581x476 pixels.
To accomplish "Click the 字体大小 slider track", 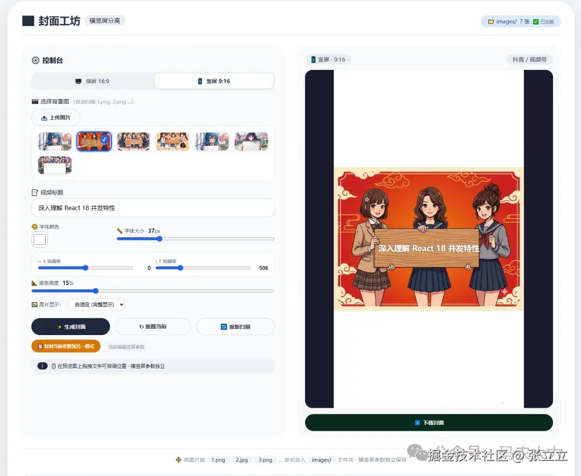I will 195,239.
